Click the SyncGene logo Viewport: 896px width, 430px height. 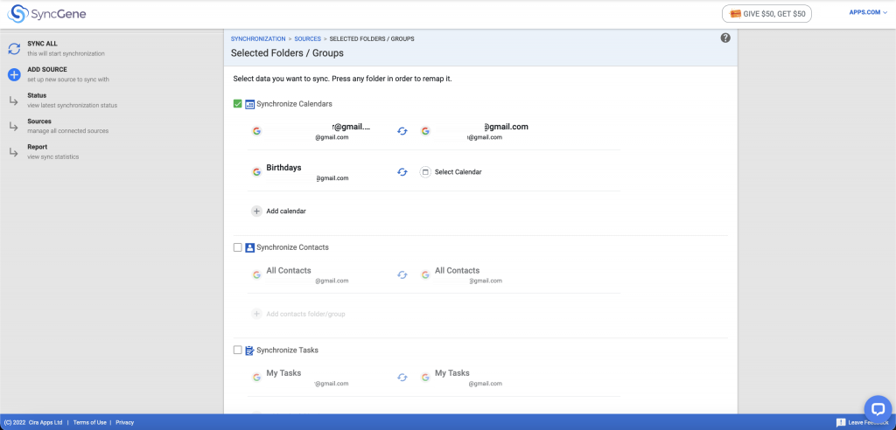(47, 14)
